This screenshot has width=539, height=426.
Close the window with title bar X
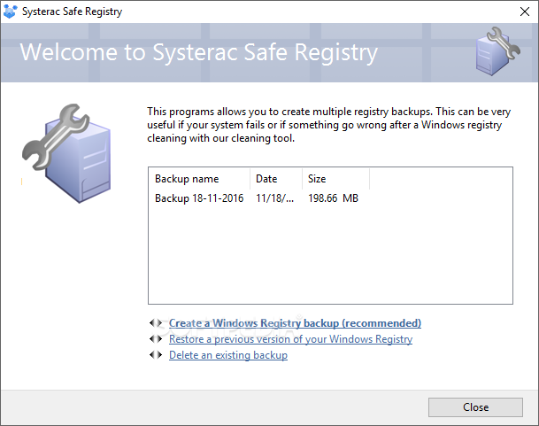click(x=525, y=12)
